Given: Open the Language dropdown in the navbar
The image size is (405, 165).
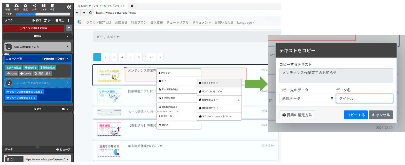Looking at the screenshot, I should click(246, 22).
